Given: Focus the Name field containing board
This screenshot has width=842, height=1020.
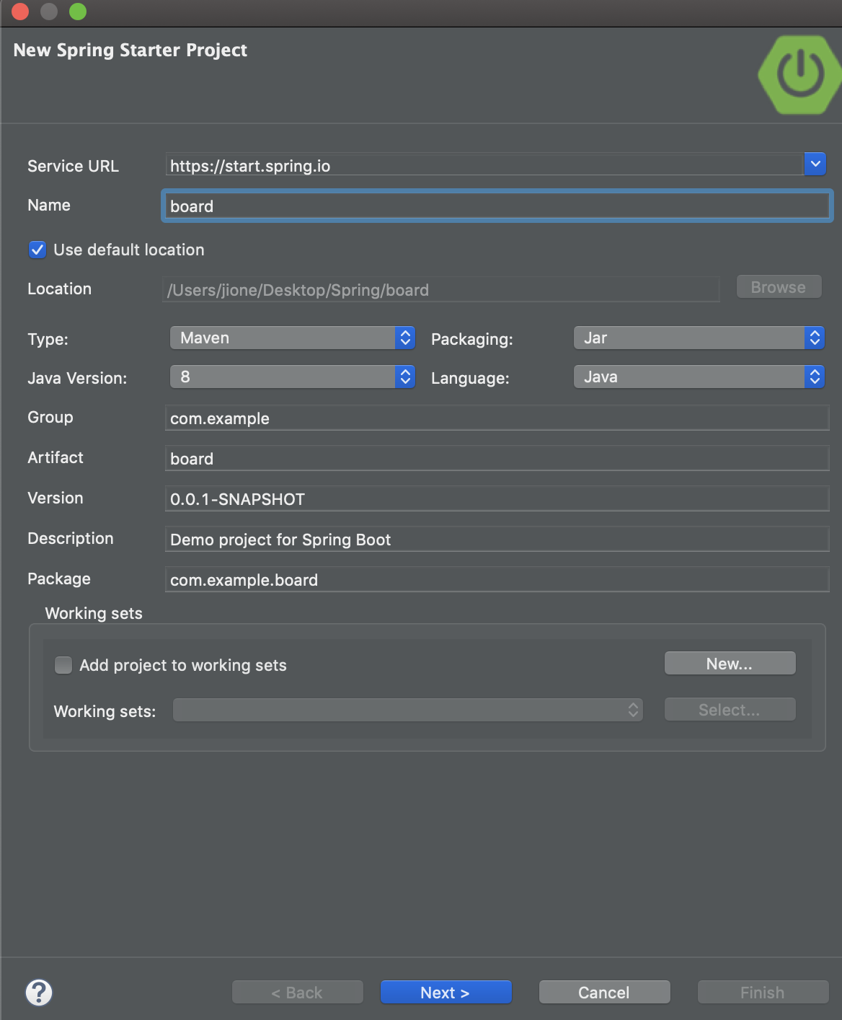Looking at the screenshot, I should click(x=497, y=206).
